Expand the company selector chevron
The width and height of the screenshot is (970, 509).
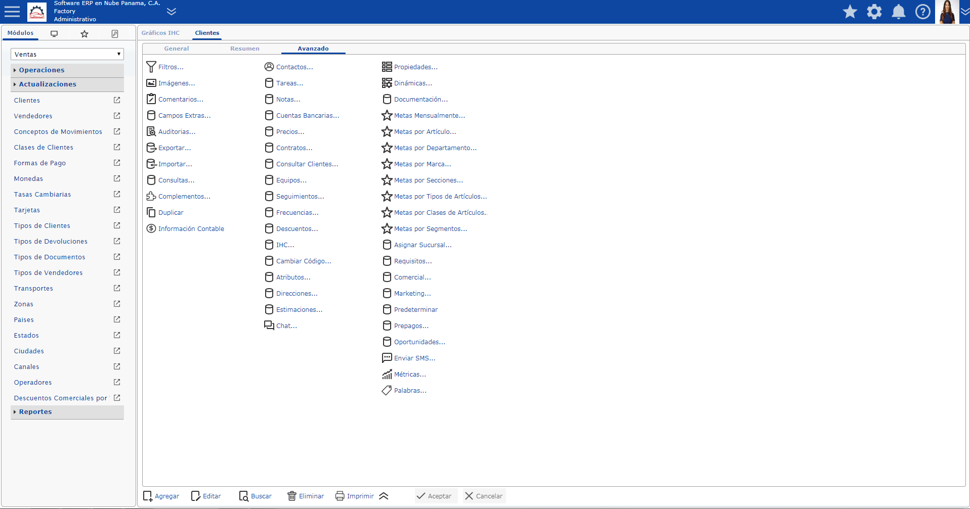pyautogui.click(x=172, y=12)
